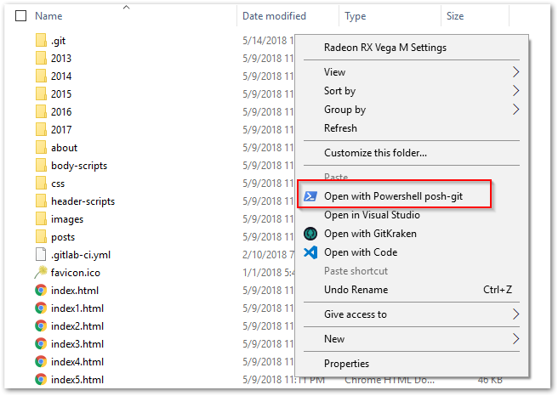This screenshot has height=396, width=558.
Task: Select the .git folder icon
Action: pos(41,41)
